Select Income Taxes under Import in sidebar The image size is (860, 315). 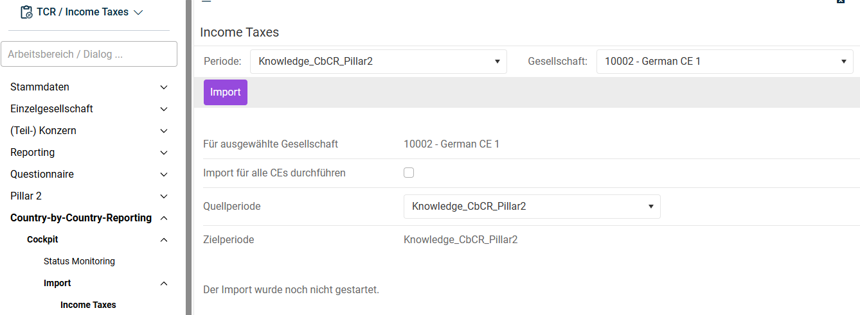click(x=88, y=305)
